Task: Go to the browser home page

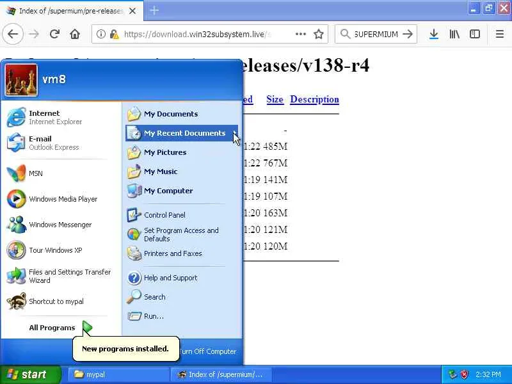Action: pyautogui.click(x=75, y=34)
